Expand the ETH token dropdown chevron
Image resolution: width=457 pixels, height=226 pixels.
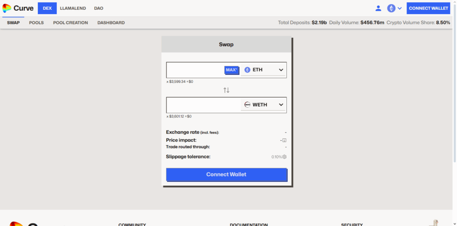pyautogui.click(x=281, y=70)
